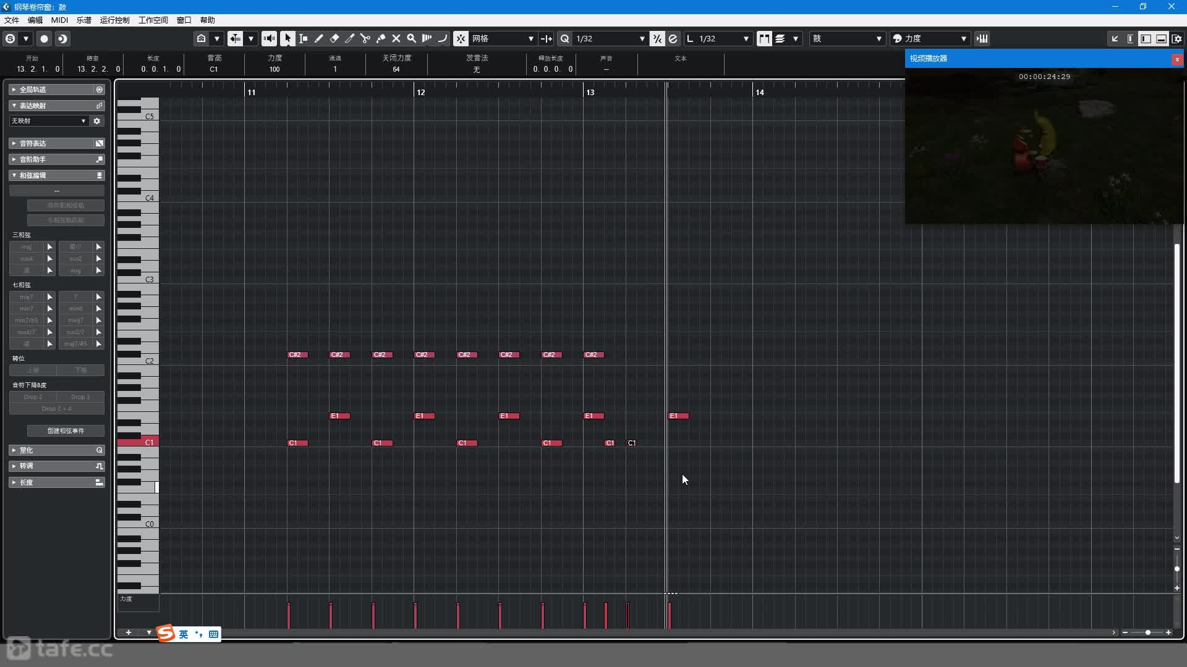Click the Step Input piano icon

[982, 38]
